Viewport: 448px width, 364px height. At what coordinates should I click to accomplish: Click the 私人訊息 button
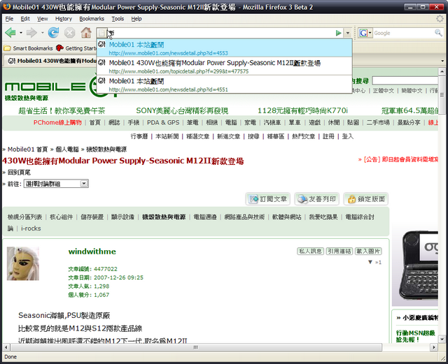311,251
